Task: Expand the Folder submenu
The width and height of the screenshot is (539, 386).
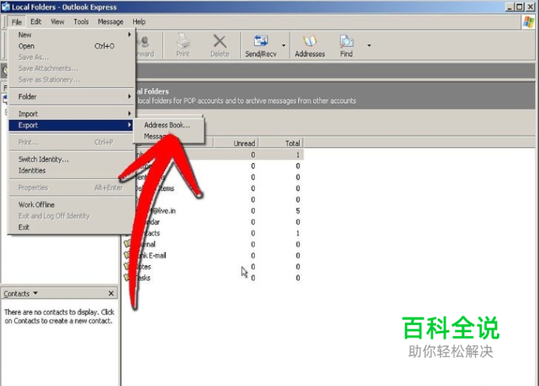Action: click(x=70, y=97)
